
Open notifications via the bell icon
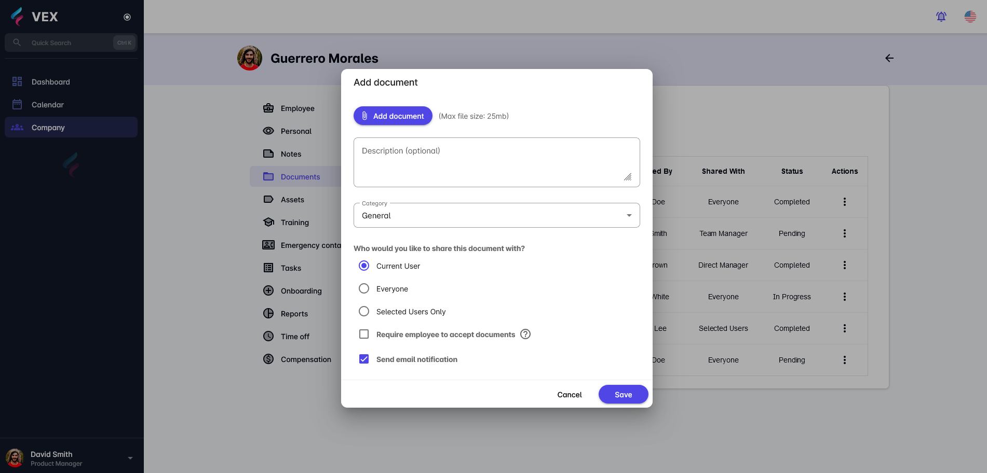click(941, 16)
